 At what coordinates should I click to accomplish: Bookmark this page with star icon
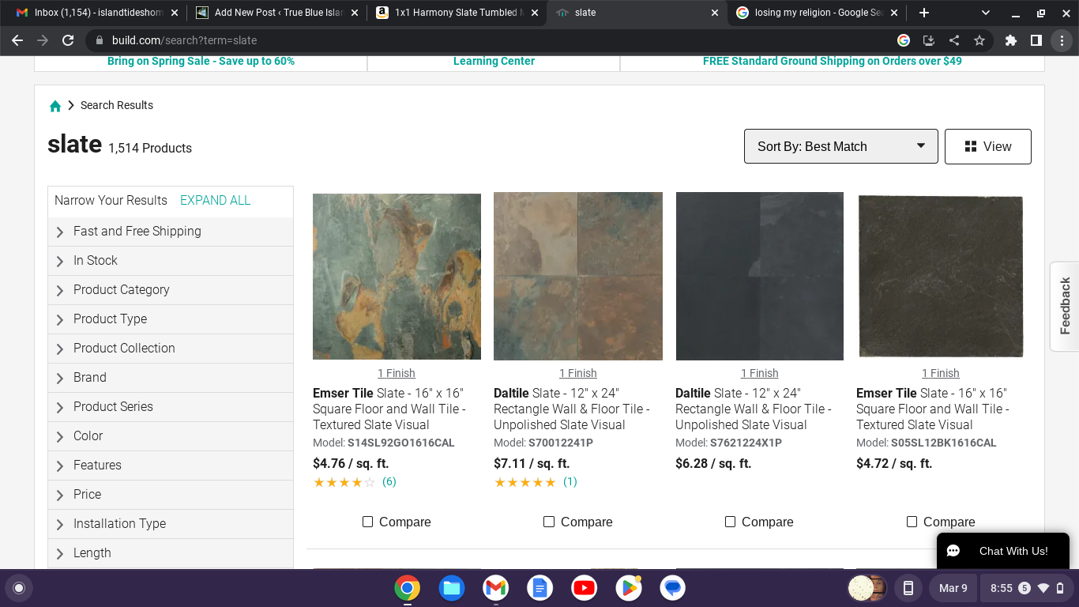[x=979, y=40]
